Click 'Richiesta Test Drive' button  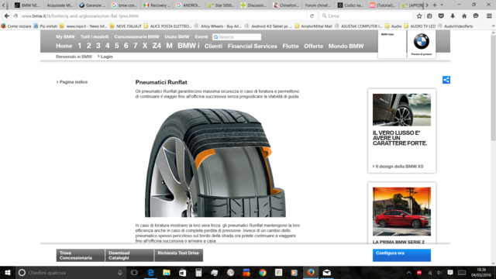(x=179, y=255)
